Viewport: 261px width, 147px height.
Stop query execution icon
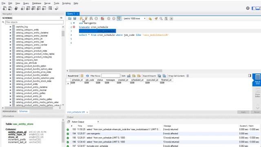pos(96,18)
